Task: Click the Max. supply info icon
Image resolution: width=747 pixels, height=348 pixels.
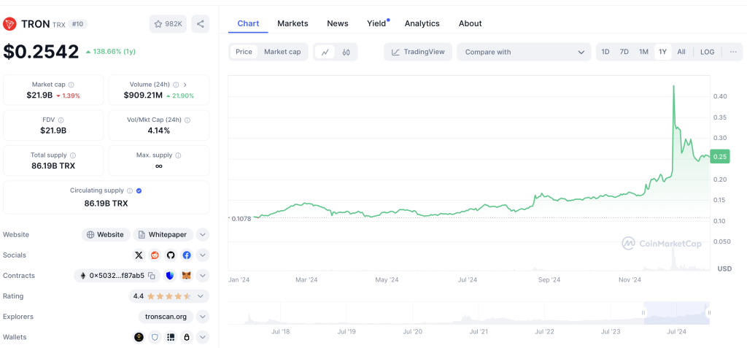Action: click(178, 155)
